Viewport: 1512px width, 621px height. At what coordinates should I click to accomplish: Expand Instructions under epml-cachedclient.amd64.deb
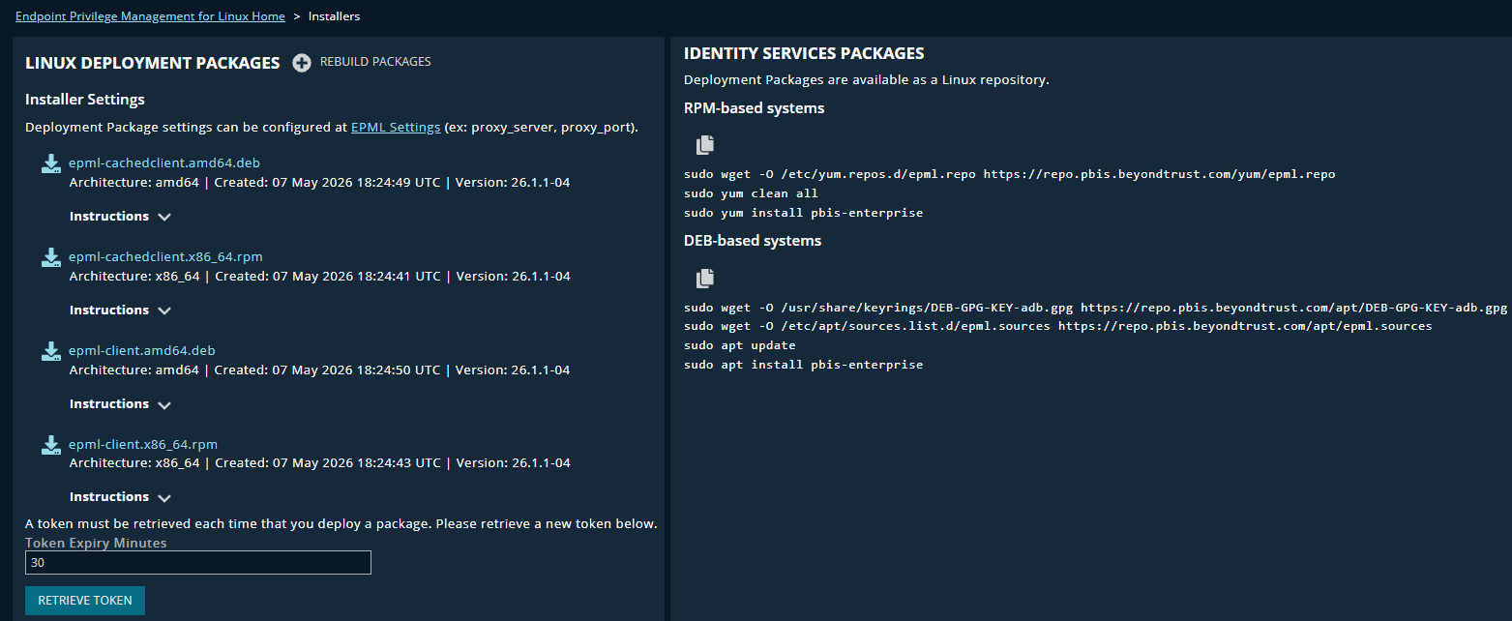point(120,217)
